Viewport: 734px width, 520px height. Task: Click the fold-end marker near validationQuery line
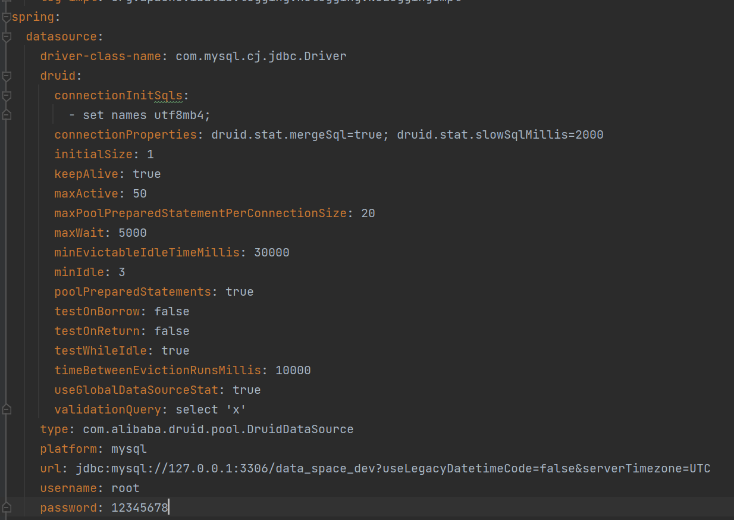coord(6,409)
